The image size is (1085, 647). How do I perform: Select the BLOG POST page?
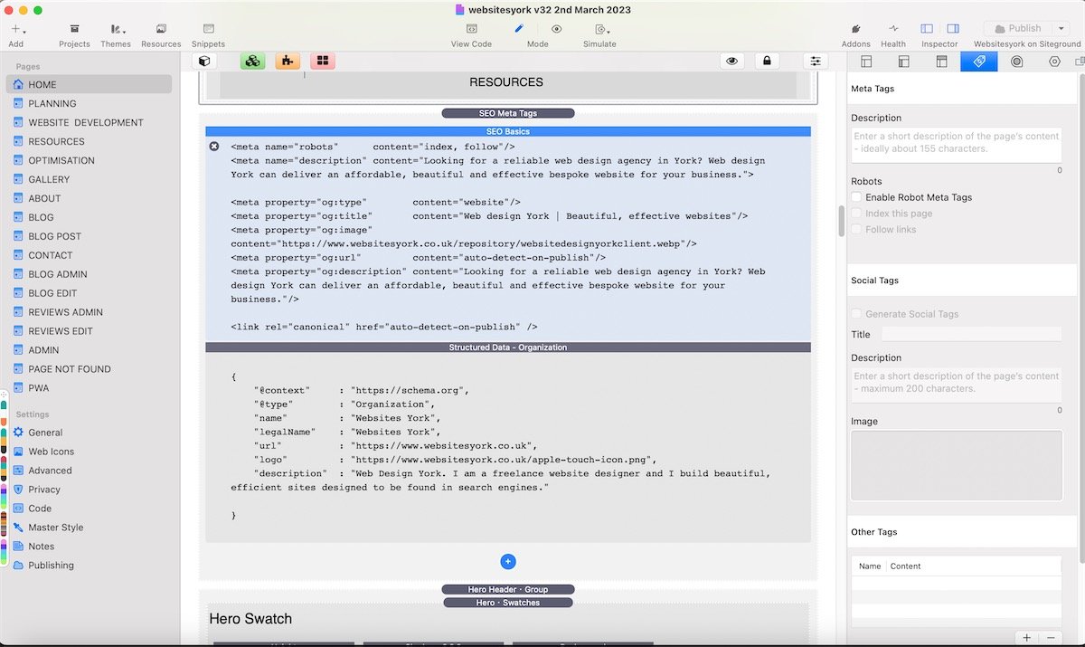89,236
